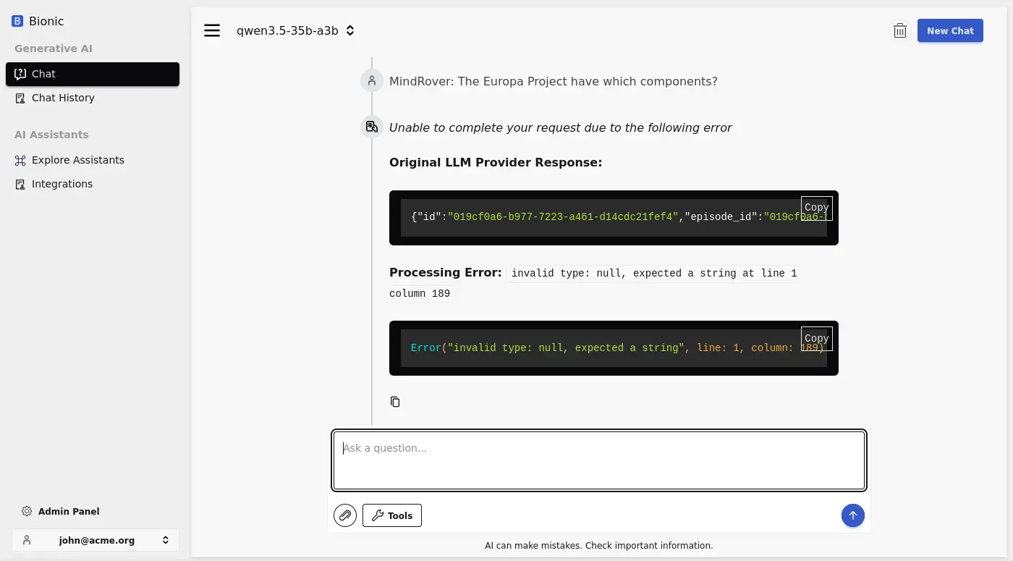Copy the response with the clipboard icon

click(395, 402)
